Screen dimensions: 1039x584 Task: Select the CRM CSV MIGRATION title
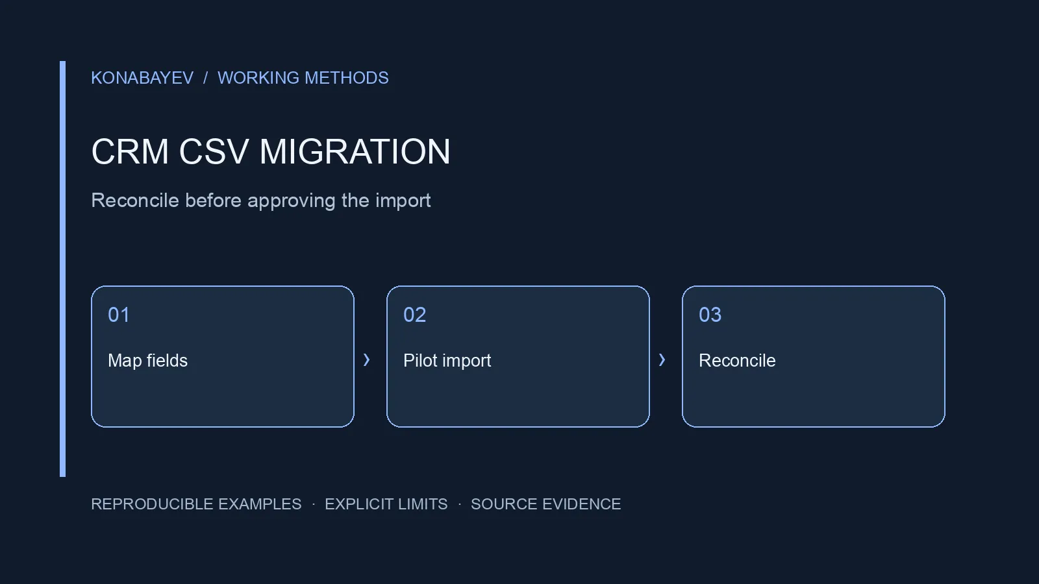[271, 152]
